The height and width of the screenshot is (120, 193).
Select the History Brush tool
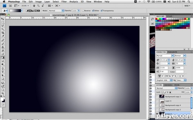3,51
